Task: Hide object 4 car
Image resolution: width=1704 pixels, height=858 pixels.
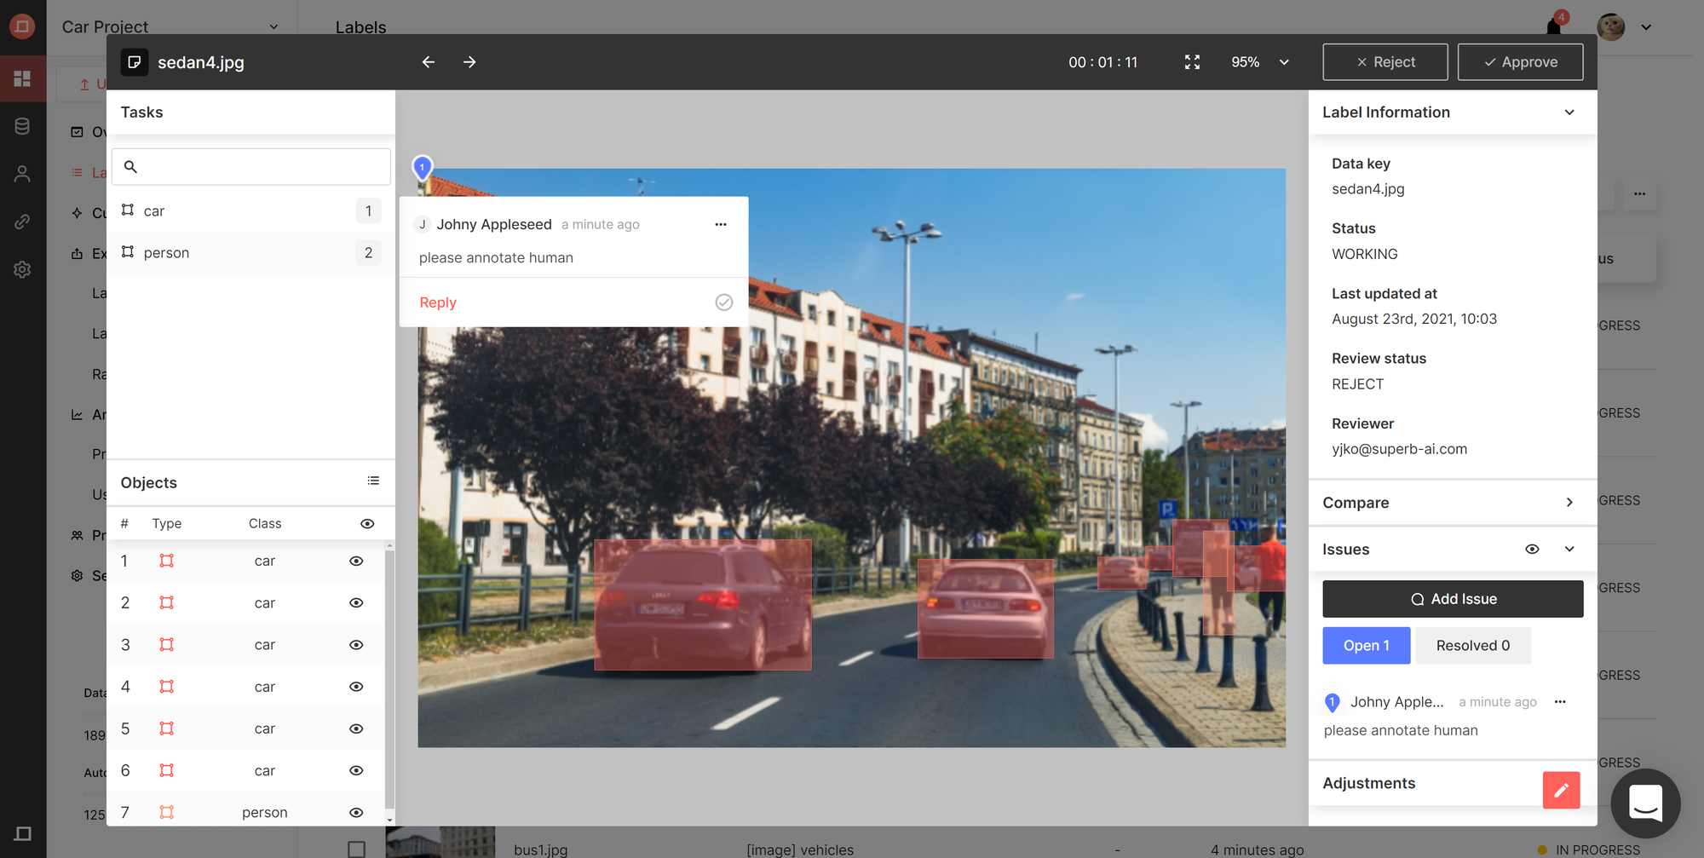Action: pos(356,687)
